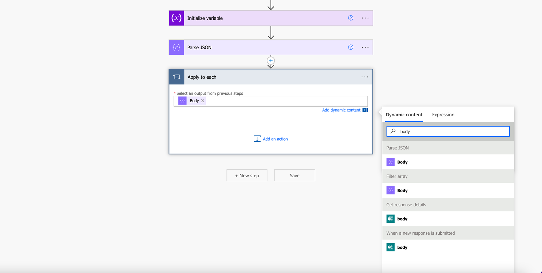This screenshot has height=273, width=542.
Task: Select body under When a new response is submitted
Action: 448,247
